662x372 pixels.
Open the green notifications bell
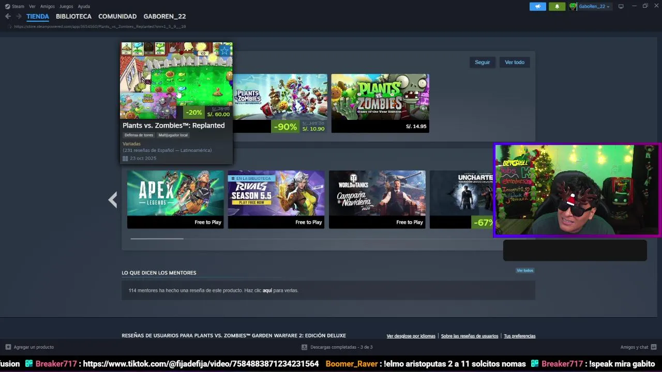click(557, 6)
